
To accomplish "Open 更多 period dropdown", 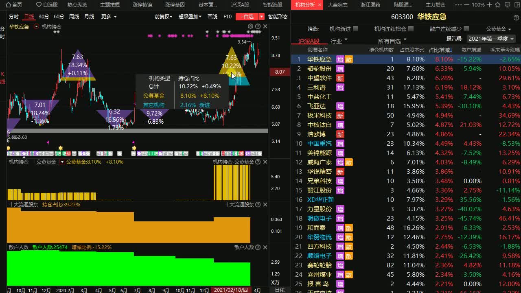I will (x=109, y=17).
